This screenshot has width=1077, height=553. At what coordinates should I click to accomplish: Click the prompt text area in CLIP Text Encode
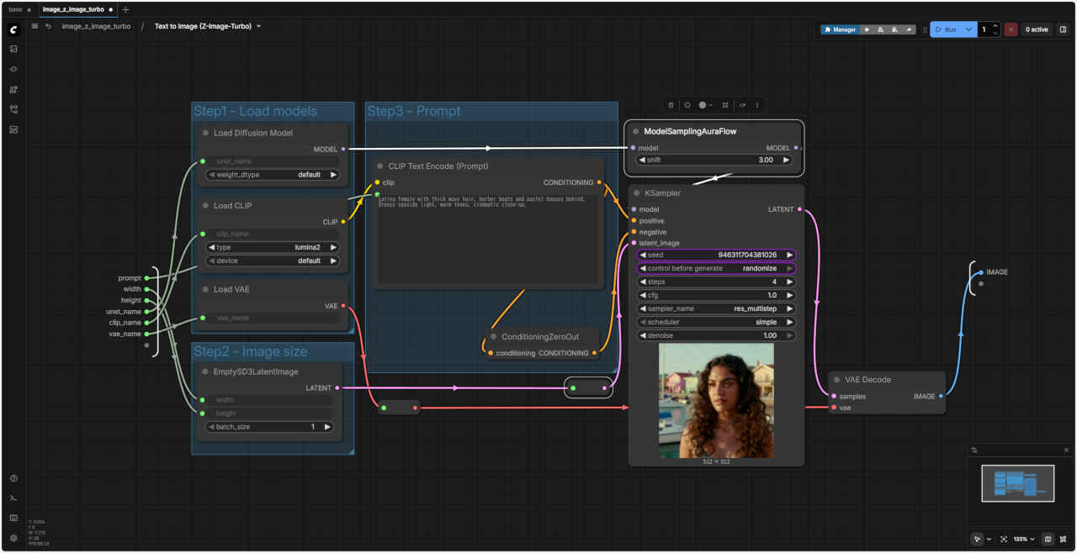coord(488,240)
